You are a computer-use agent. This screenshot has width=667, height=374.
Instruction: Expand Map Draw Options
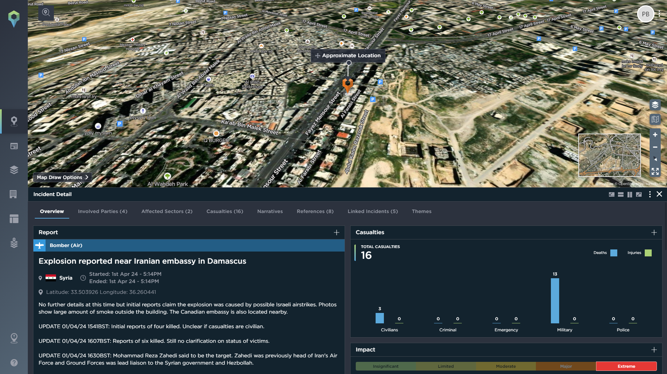coord(63,177)
